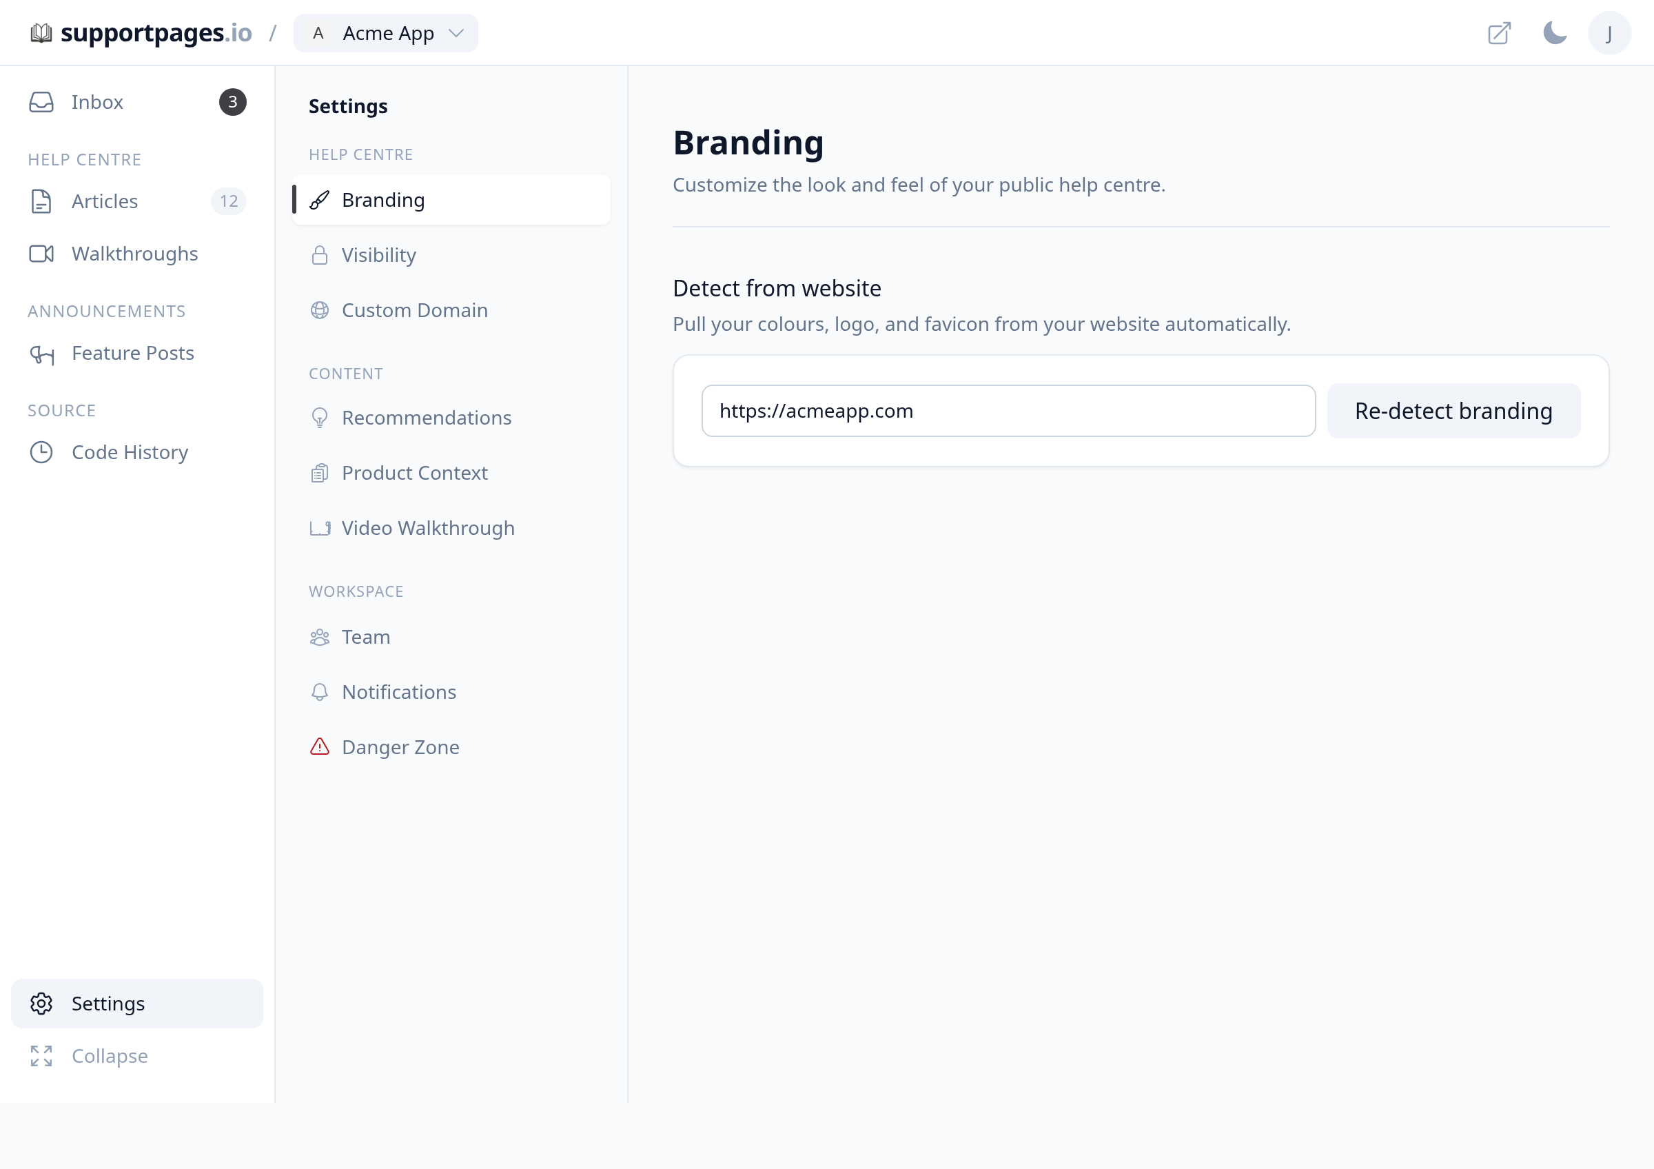Expand the Acme App project dropdown
Image resolution: width=1654 pixels, height=1169 pixels.
pos(385,33)
